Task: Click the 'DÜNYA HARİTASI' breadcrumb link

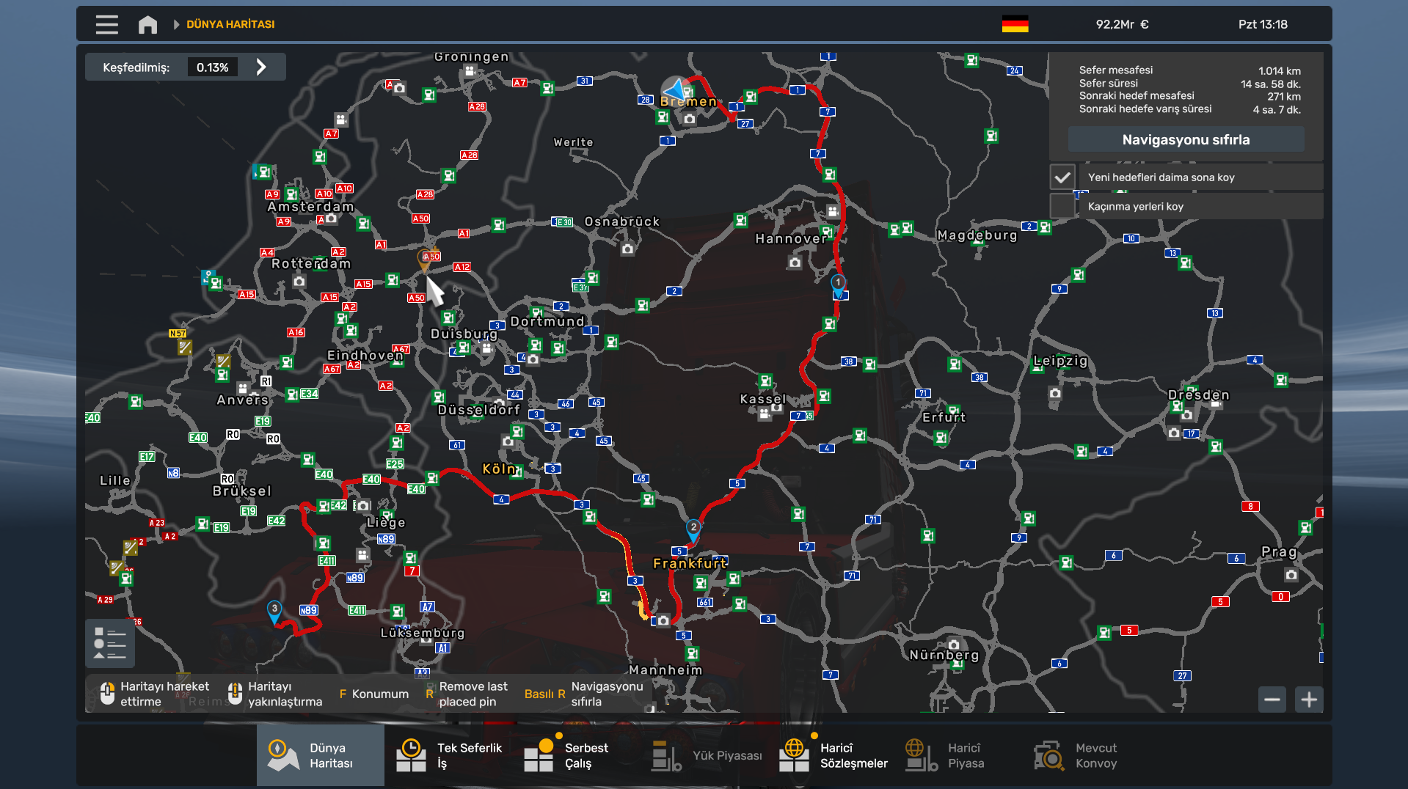Action: coord(230,24)
